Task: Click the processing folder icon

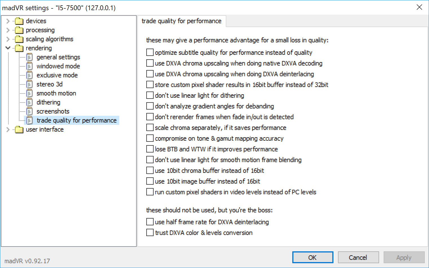Action: coord(19,30)
